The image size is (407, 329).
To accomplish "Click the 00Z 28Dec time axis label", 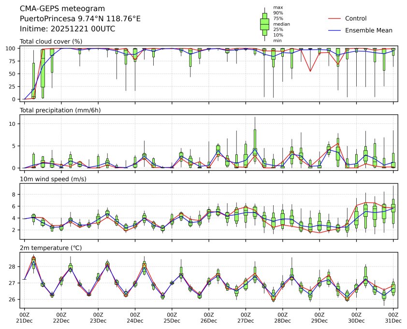I will click(282, 317).
